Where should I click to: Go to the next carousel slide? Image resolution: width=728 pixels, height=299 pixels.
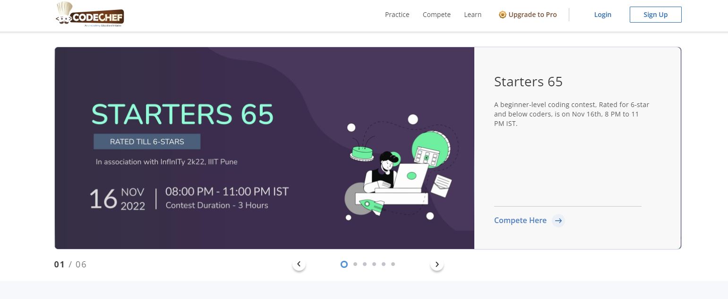tap(437, 264)
